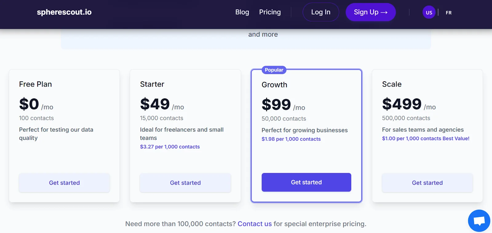This screenshot has height=233, width=492.
Task: Click the Free Plan heading
Action: 35,84
